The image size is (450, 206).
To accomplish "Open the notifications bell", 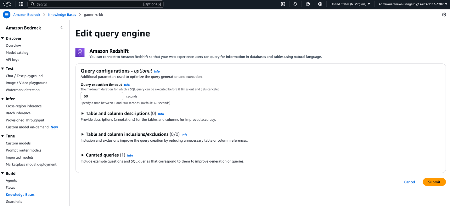I will pos(295,4).
